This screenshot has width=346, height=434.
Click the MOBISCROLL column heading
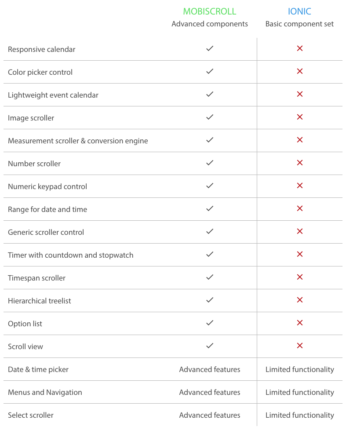point(210,11)
